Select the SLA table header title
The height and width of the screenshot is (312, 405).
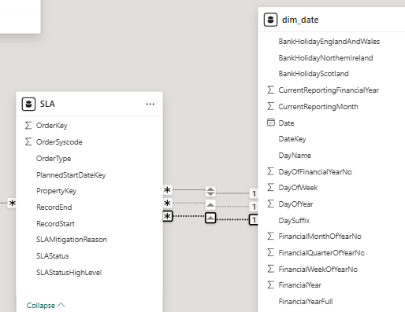(47, 104)
